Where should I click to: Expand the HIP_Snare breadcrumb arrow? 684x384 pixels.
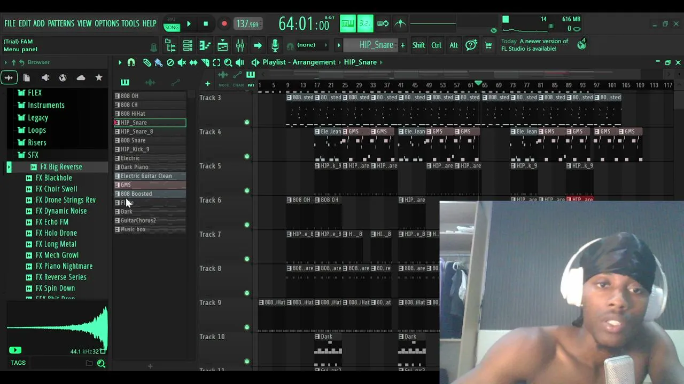coord(380,62)
